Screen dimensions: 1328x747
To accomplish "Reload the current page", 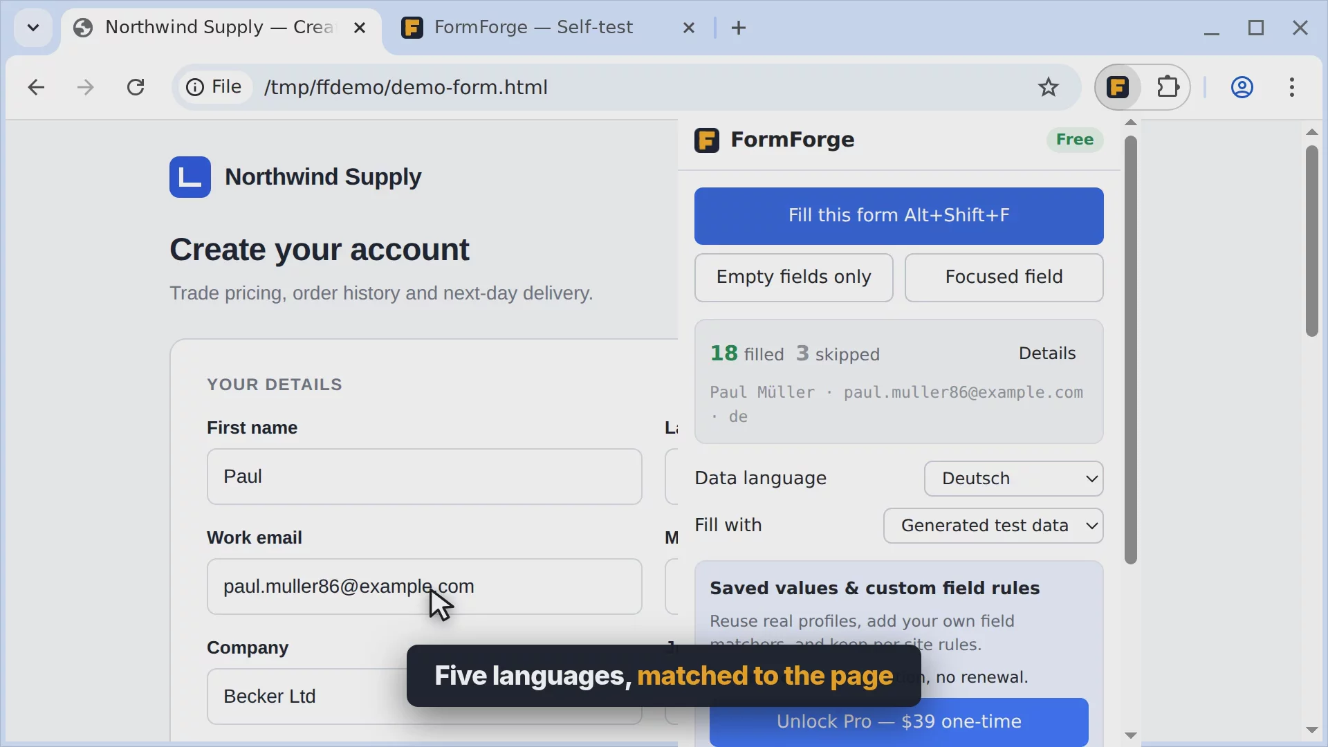I will tap(136, 87).
